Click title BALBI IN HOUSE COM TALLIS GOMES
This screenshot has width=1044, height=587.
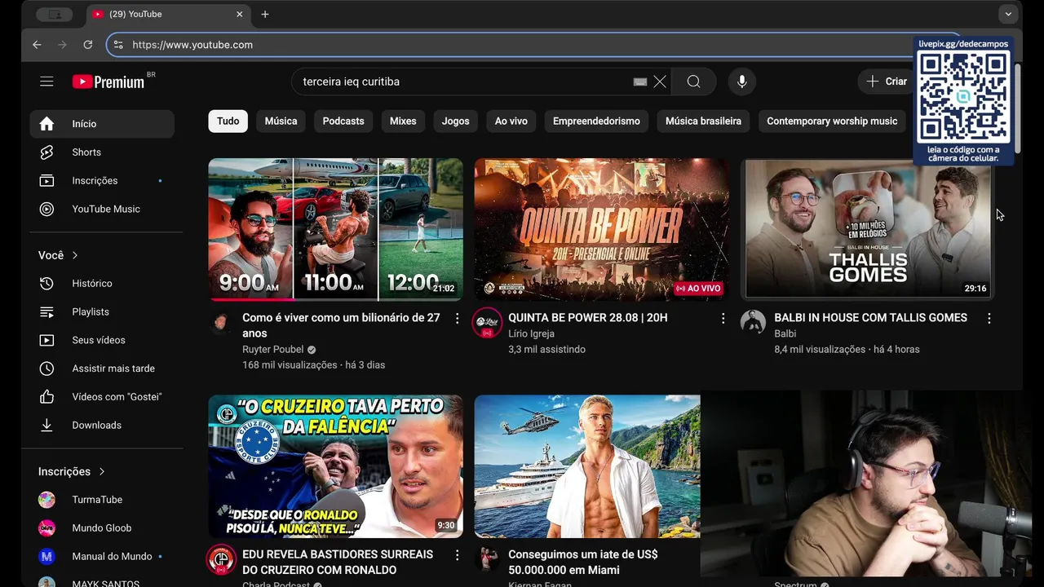[x=870, y=318]
